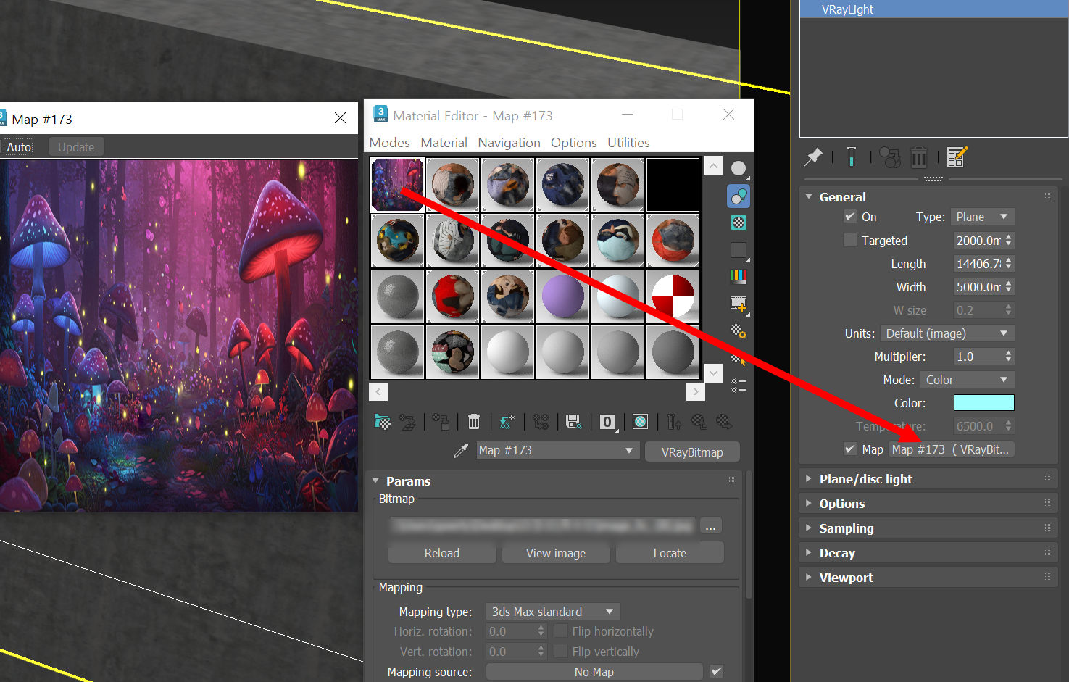Click the Locate button
The image size is (1069, 682).
[670, 553]
